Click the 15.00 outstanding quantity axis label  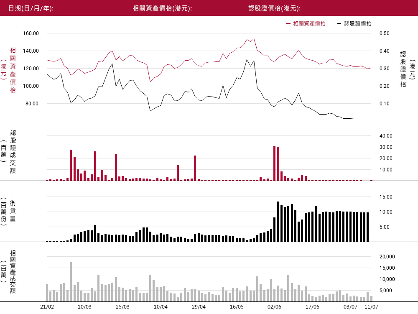click(386, 197)
